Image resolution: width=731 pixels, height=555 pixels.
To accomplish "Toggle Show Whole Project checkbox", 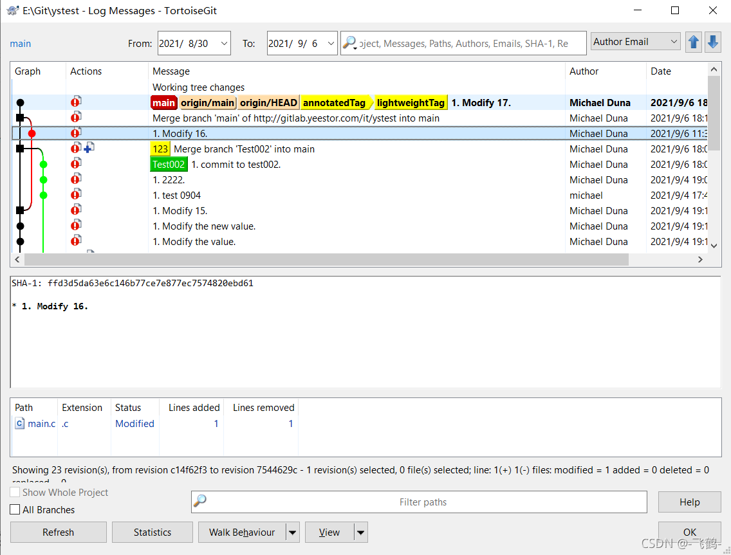I will coord(15,492).
